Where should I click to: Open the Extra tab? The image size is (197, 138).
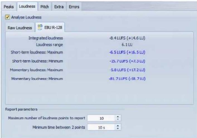(x=59, y=7)
